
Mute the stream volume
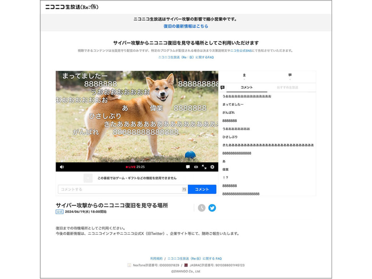[62, 166]
